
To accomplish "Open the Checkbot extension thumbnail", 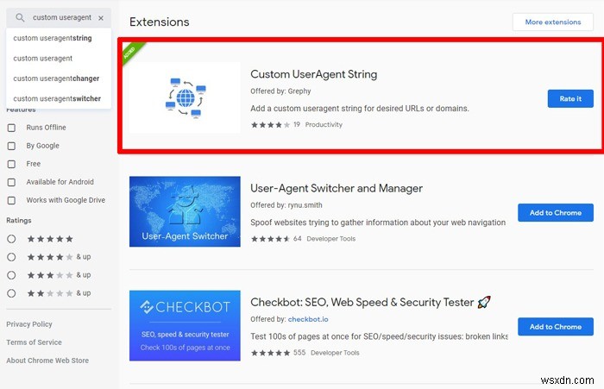I will click(x=185, y=326).
